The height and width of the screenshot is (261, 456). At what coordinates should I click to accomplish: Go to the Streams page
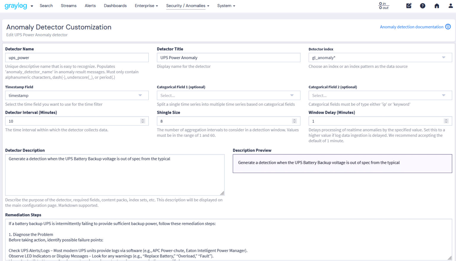point(69,6)
